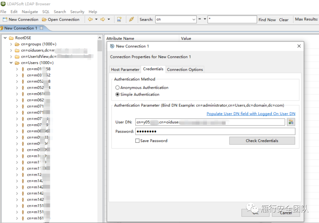
Task: Expand the cn=oidusers tree node
Action: [11, 50]
